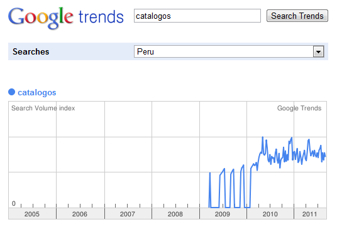Select the 2005 year on the timeline

32,214
